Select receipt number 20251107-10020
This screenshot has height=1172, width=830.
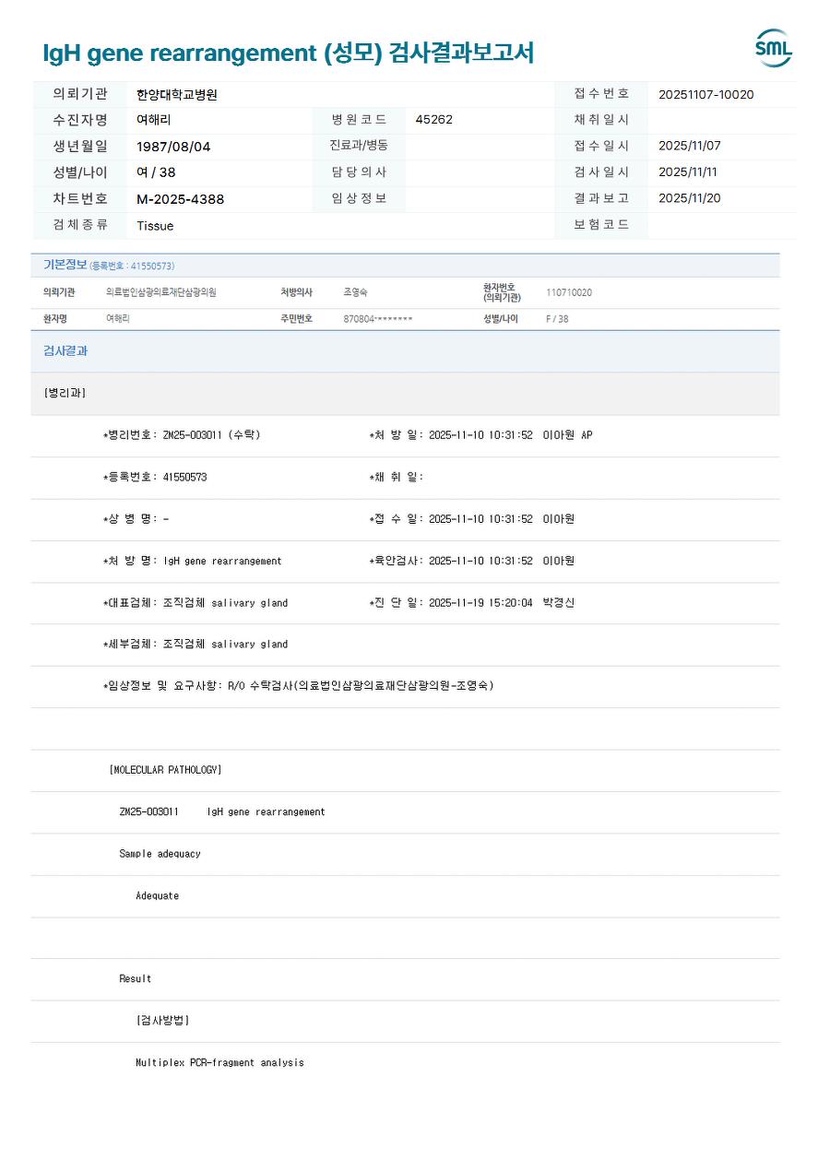point(706,94)
